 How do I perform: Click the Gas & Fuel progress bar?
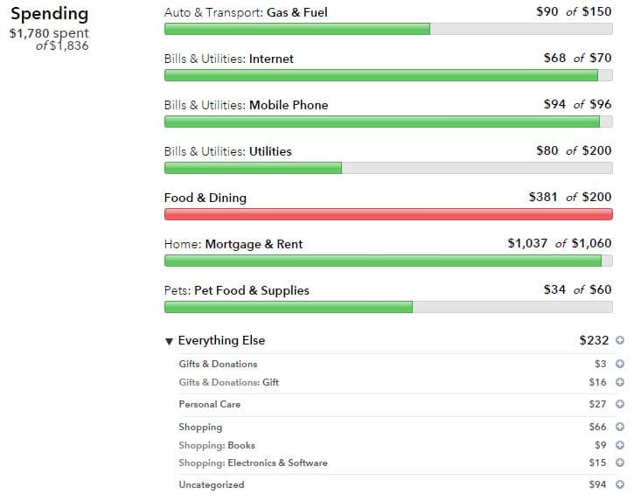coord(388,29)
